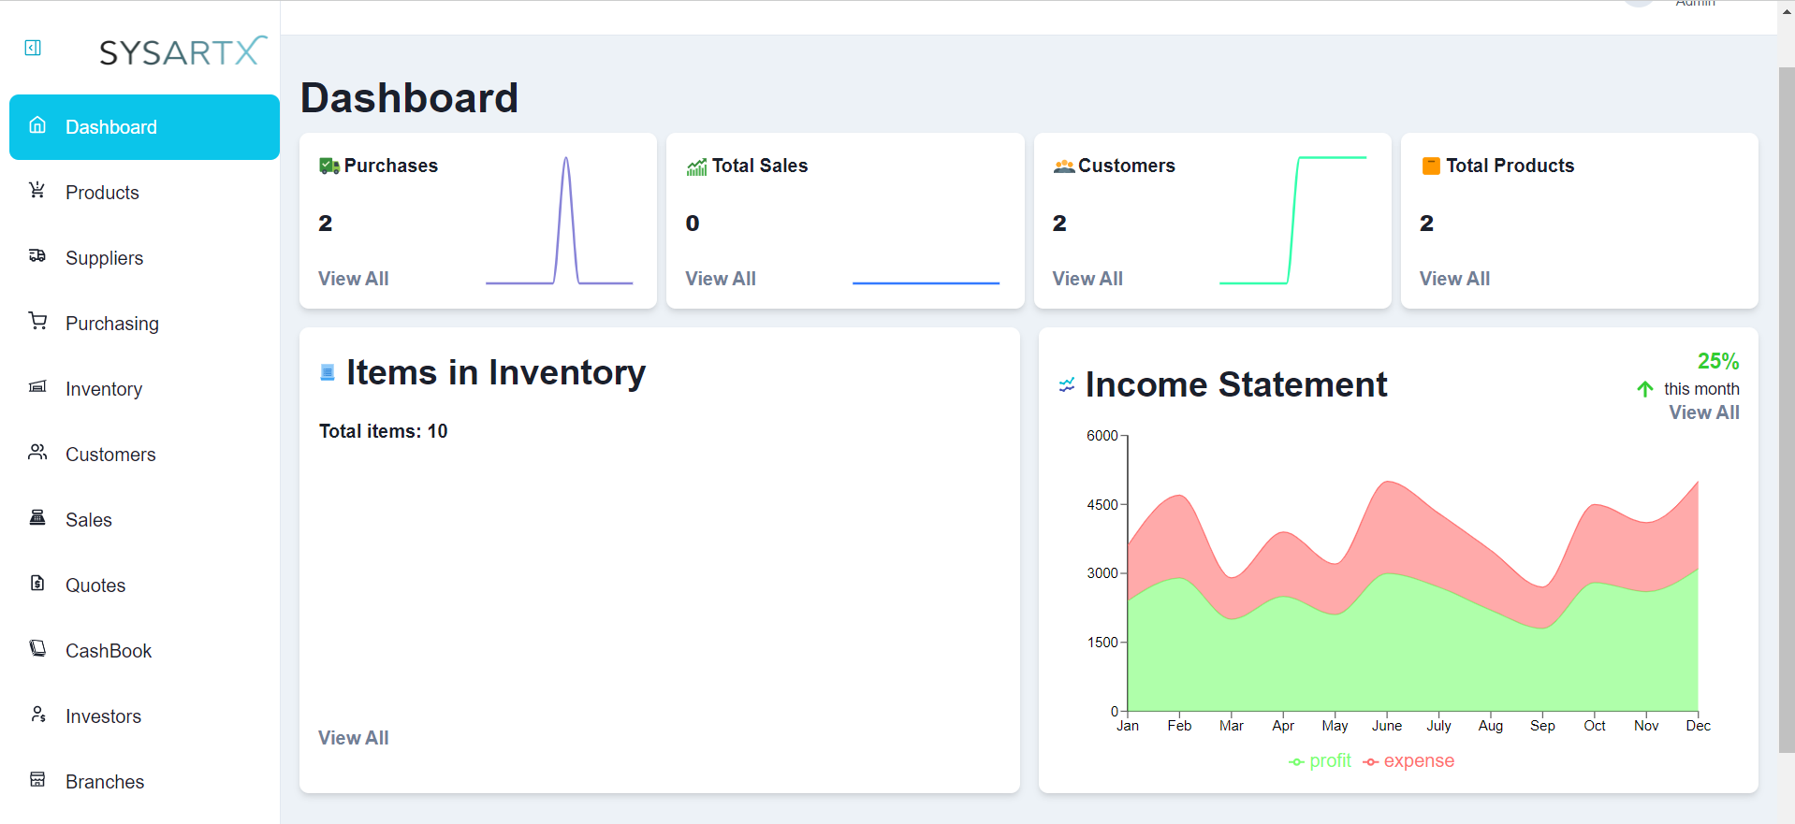Screen dimensions: 1795x824
Task: Click the Inventory warehouse icon
Action: click(x=37, y=386)
